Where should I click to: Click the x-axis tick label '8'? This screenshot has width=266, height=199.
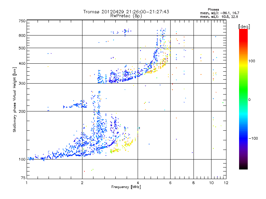(x=194, y=183)
